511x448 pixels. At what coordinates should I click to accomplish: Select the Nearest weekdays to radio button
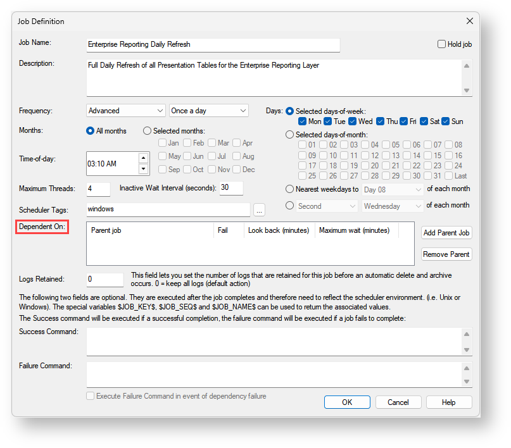click(290, 189)
